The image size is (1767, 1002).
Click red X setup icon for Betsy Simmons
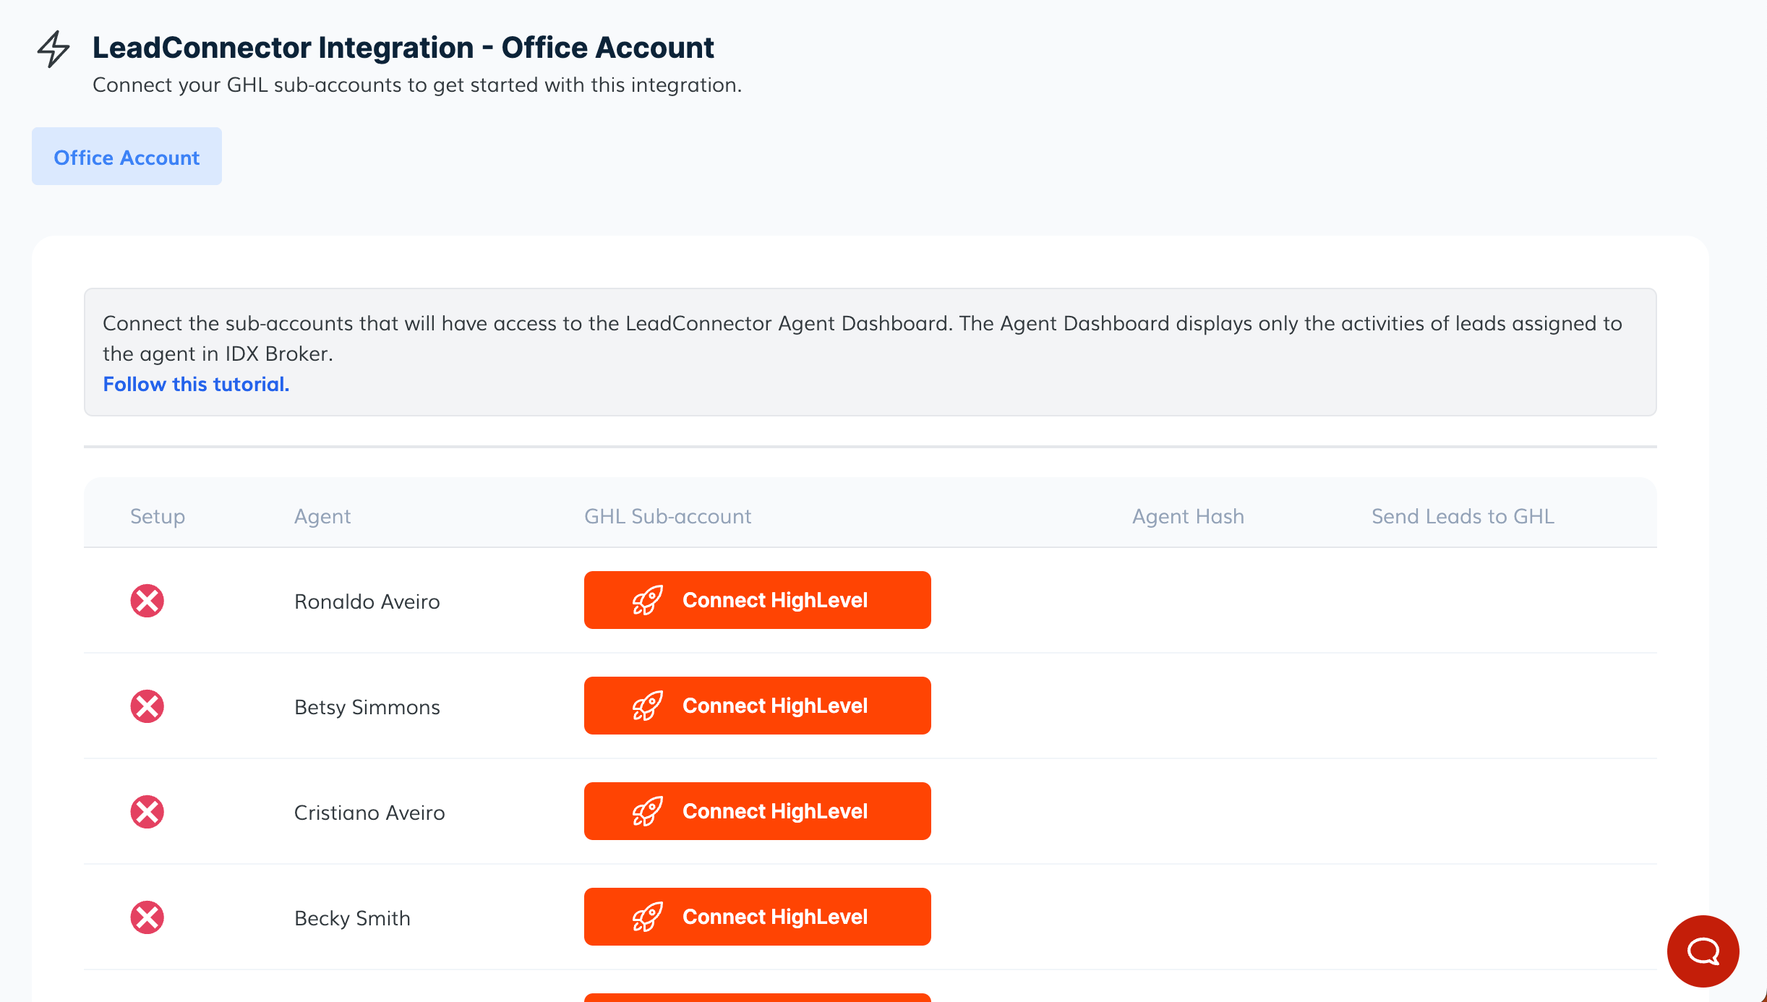pyautogui.click(x=147, y=706)
